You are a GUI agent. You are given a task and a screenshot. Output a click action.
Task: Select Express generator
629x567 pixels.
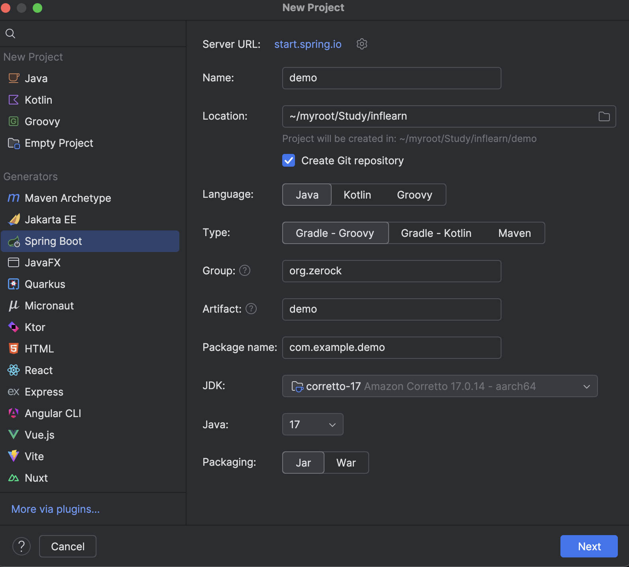click(90, 392)
